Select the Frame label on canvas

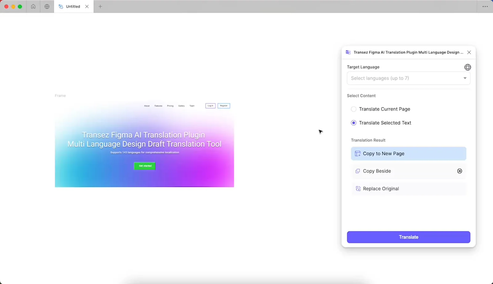point(60,96)
